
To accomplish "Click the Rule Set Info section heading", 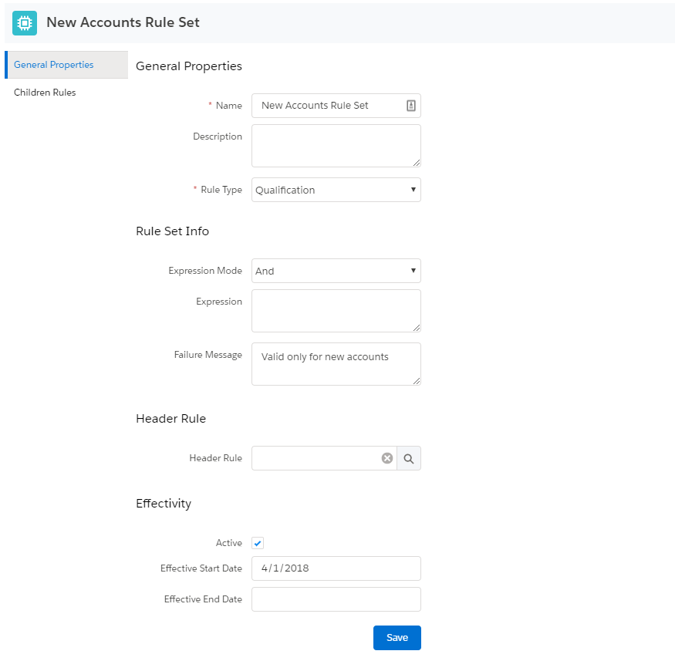I will [172, 231].
